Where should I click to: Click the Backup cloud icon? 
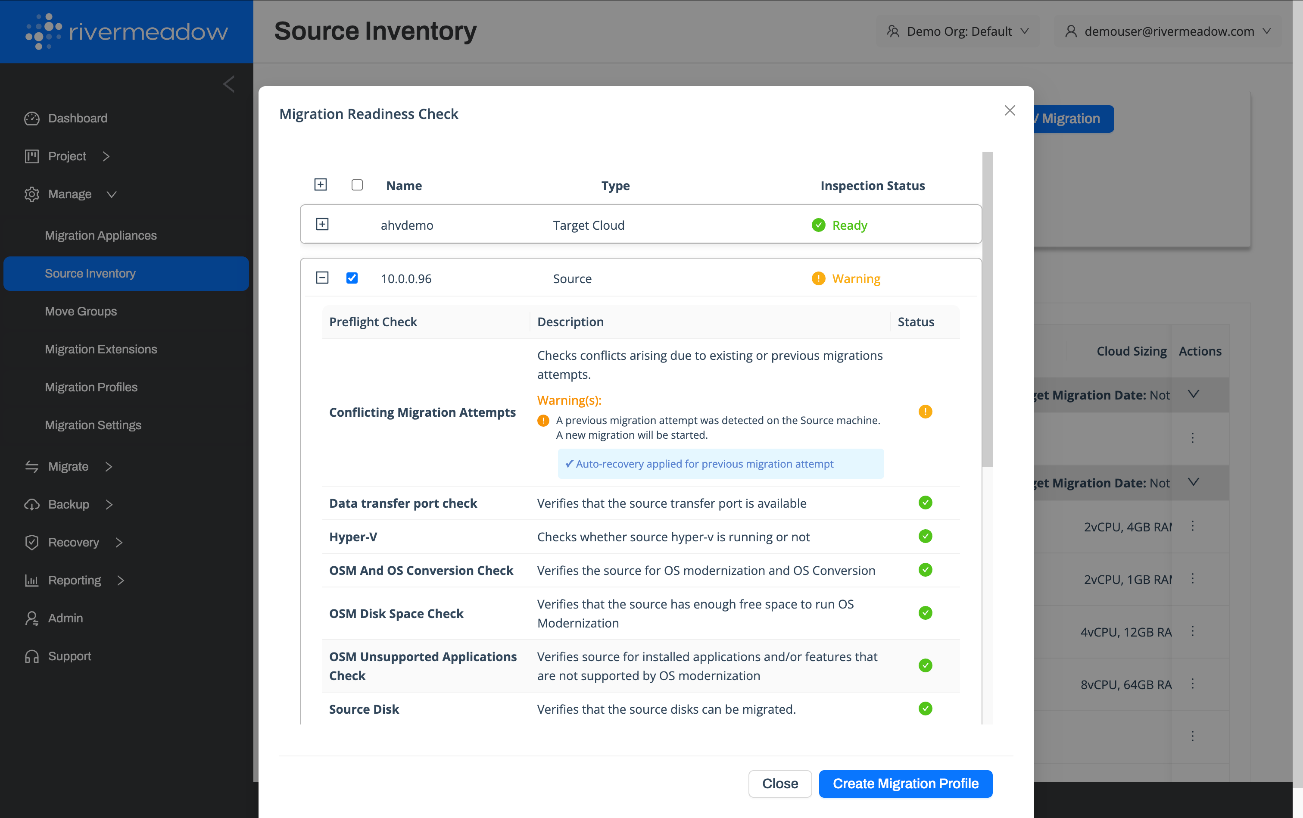coord(32,504)
